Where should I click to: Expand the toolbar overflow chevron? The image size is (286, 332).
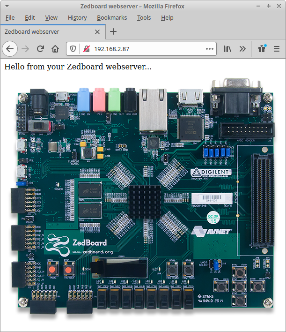point(242,49)
